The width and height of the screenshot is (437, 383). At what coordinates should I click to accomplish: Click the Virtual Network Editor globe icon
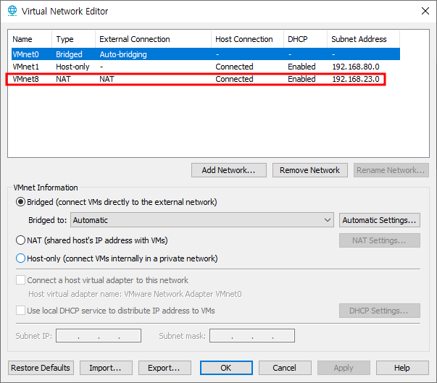pos(12,11)
